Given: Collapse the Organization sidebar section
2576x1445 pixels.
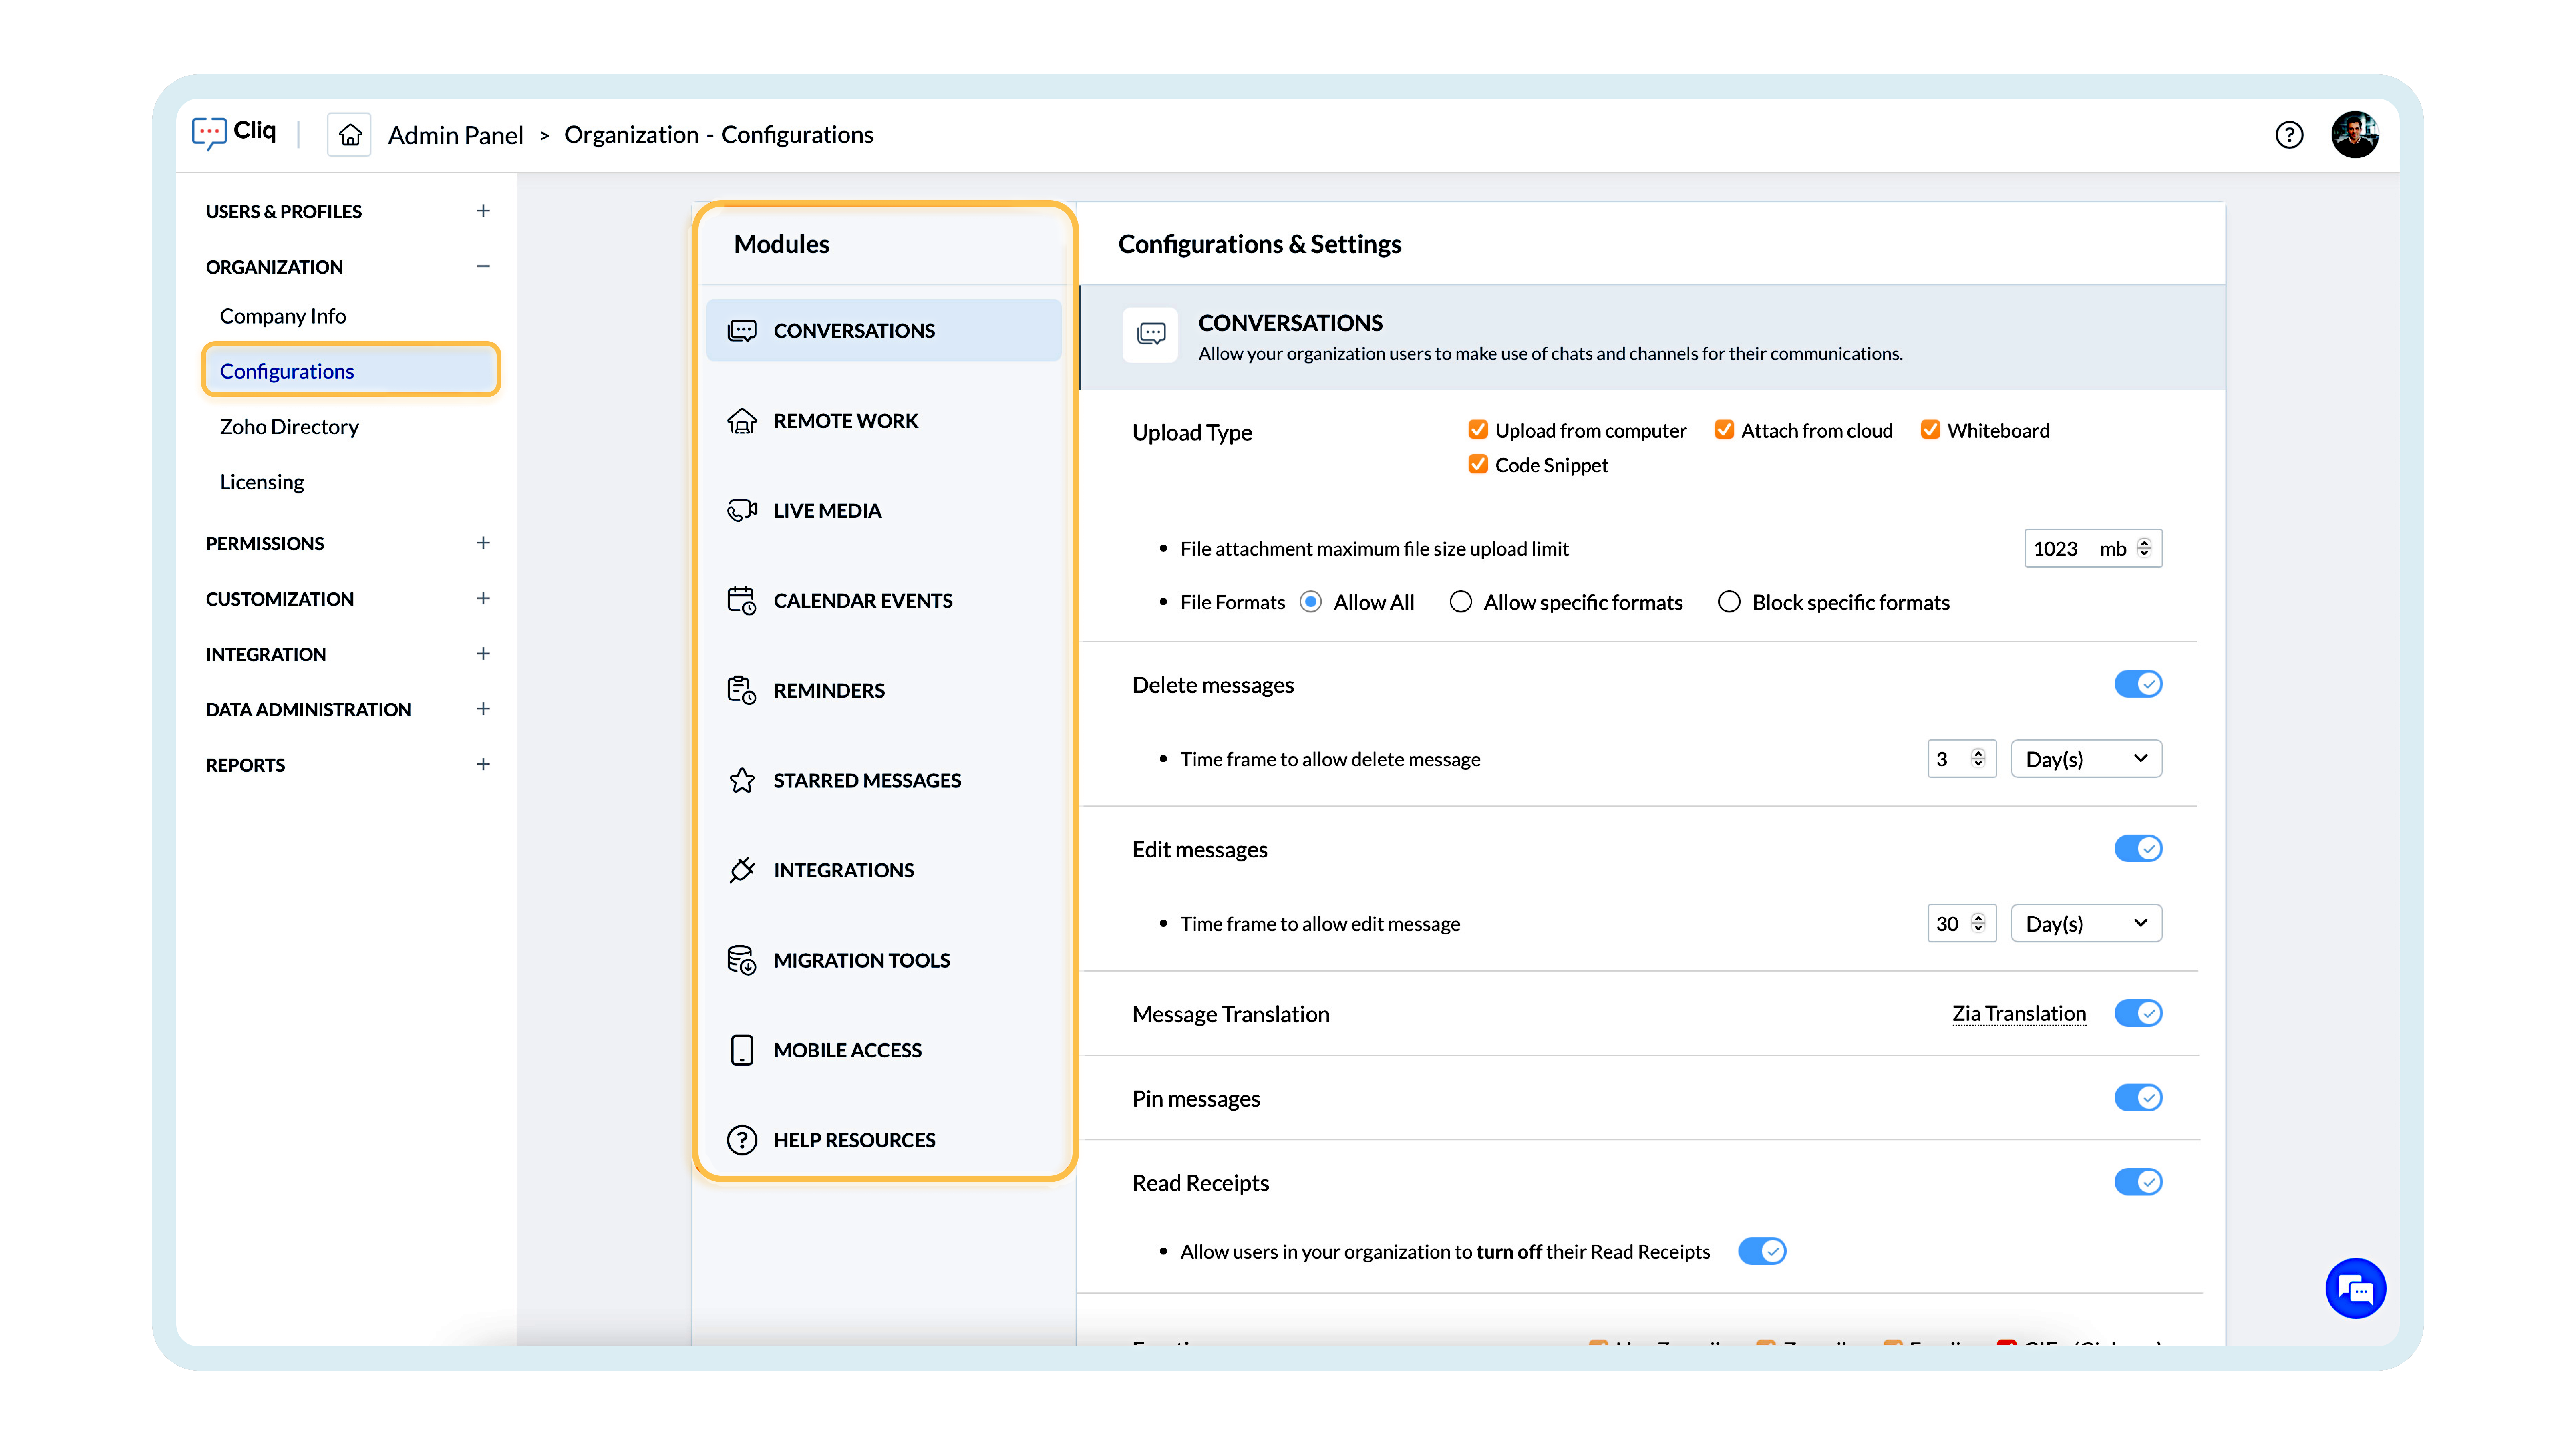Looking at the screenshot, I should [x=483, y=266].
